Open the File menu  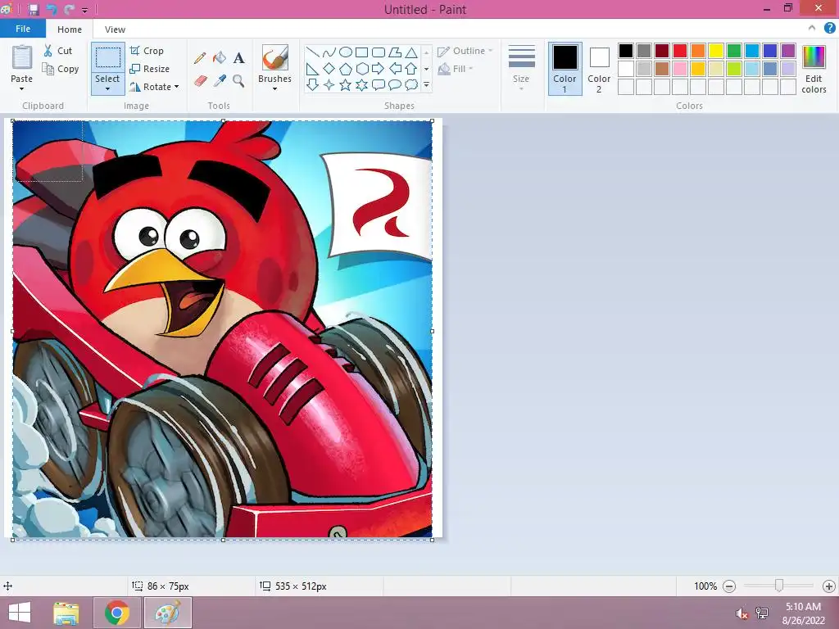pos(23,29)
